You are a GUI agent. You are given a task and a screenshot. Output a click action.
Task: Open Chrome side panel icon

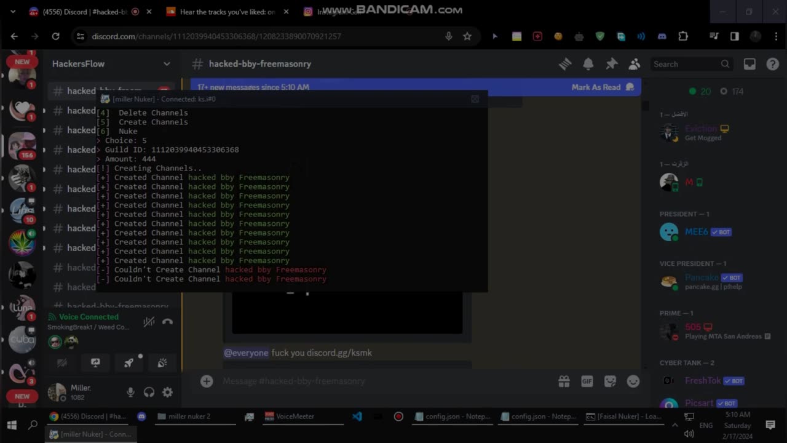pos(735,36)
